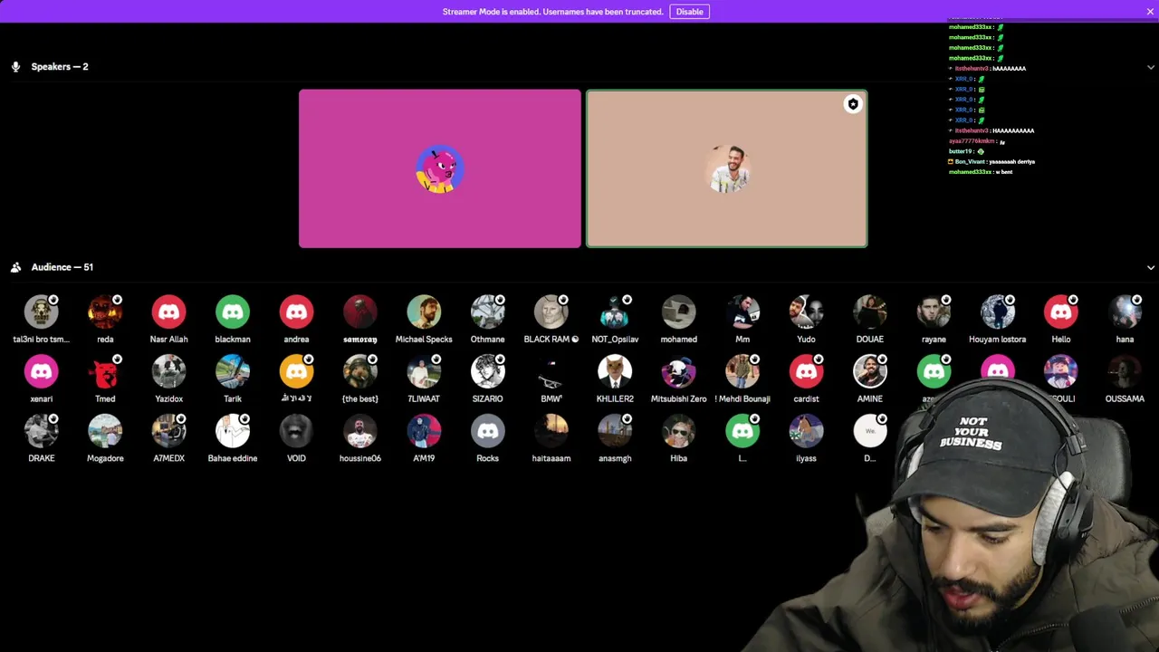Click the Audience people icon

[x=15, y=267]
